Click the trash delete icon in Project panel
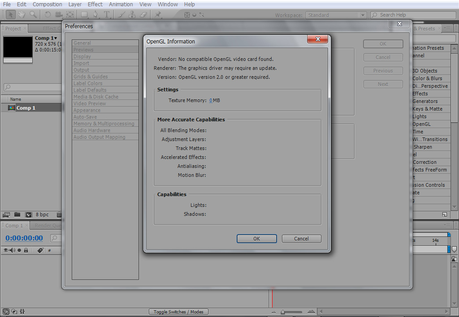 point(59,214)
